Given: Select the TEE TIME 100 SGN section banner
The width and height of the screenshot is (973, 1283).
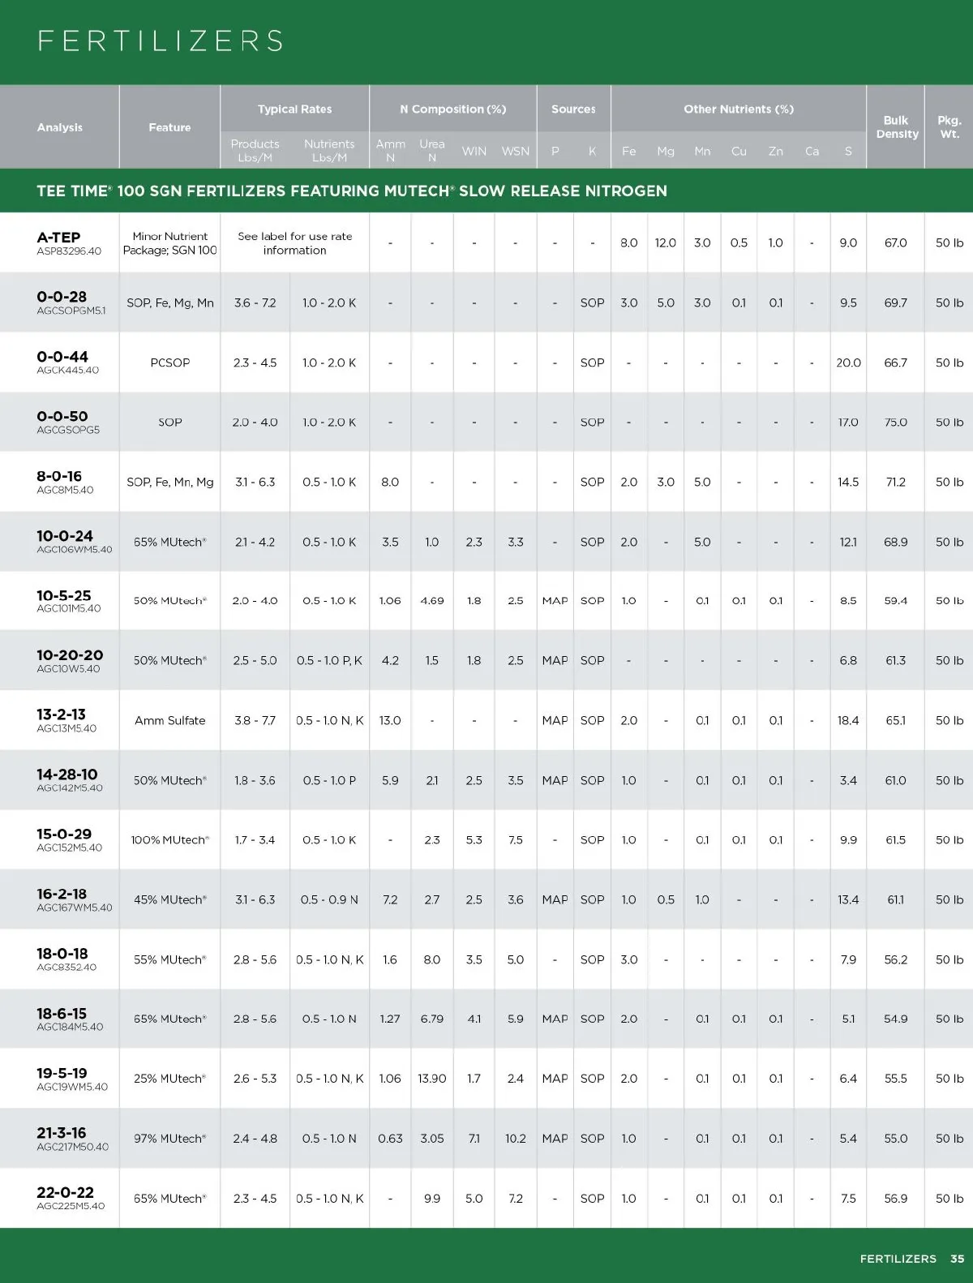Looking at the screenshot, I should [352, 191].
